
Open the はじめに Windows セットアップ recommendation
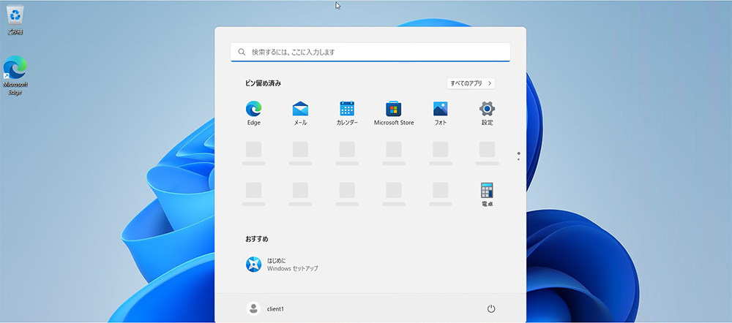pyautogui.click(x=282, y=265)
